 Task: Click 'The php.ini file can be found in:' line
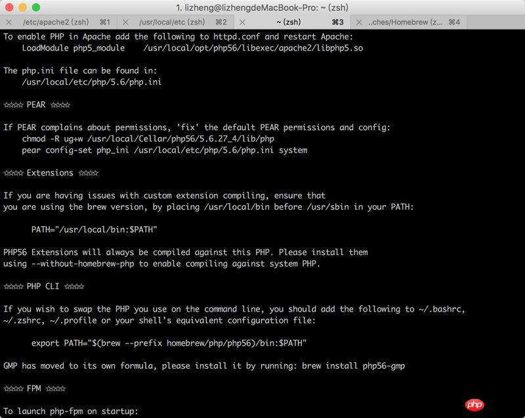(80, 71)
